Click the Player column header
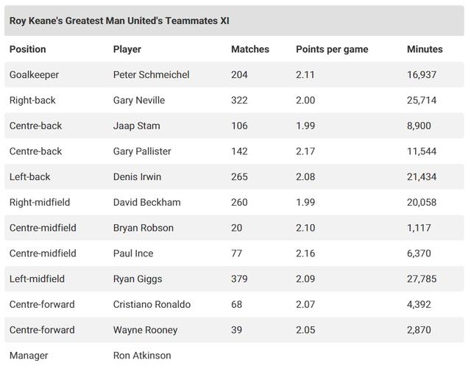The width and height of the screenshot is (471, 374). 127,49
